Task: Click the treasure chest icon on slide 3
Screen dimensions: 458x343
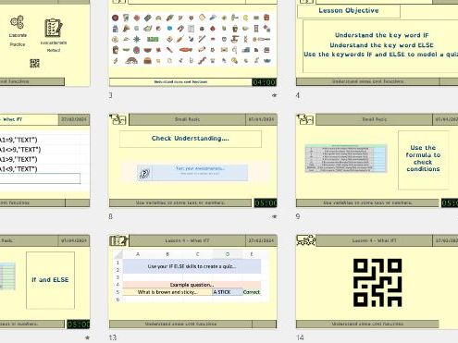Action: point(147,60)
